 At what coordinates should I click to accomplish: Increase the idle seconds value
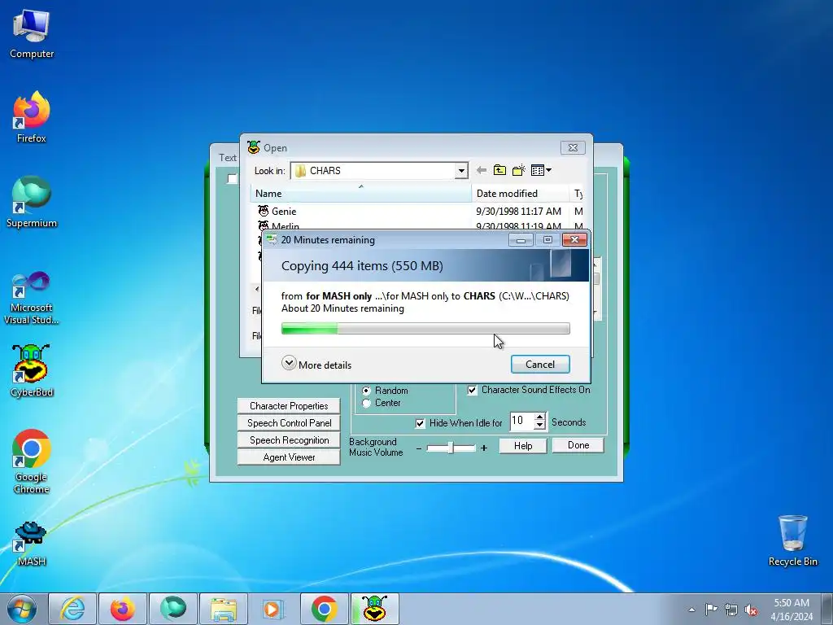pyautogui.click(x=540, y=417)
